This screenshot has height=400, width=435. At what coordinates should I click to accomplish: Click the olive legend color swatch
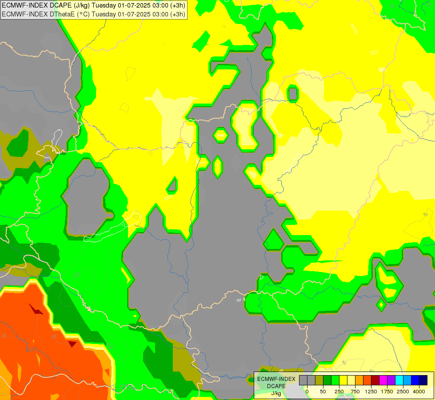click(x=319, y=380)
